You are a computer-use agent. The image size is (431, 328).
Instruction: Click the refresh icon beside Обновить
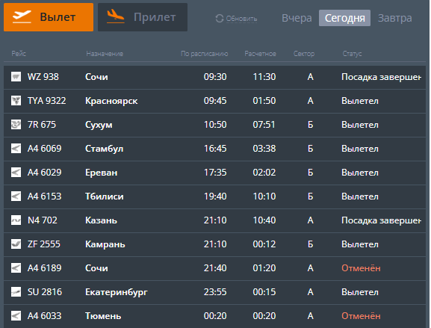pos(220,19)
